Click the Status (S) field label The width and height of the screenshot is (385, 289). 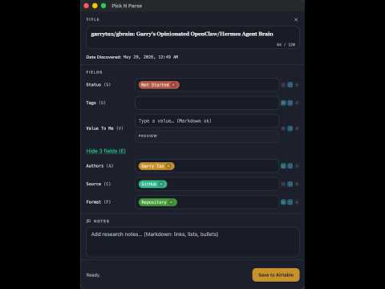98,85
